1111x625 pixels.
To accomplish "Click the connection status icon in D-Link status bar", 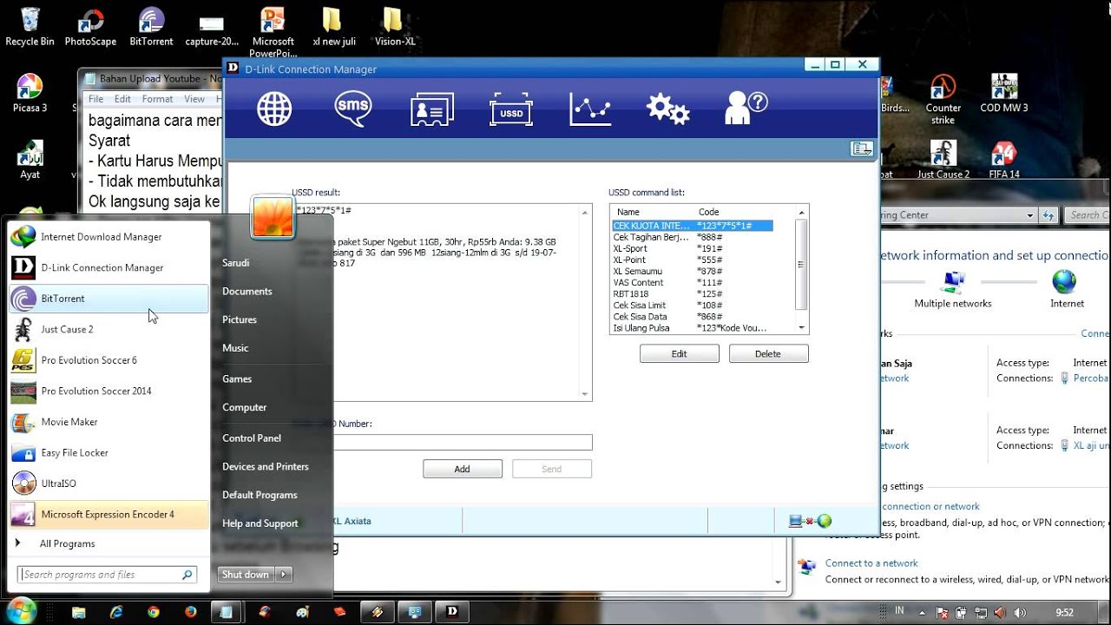I will (x=811, y=521).
